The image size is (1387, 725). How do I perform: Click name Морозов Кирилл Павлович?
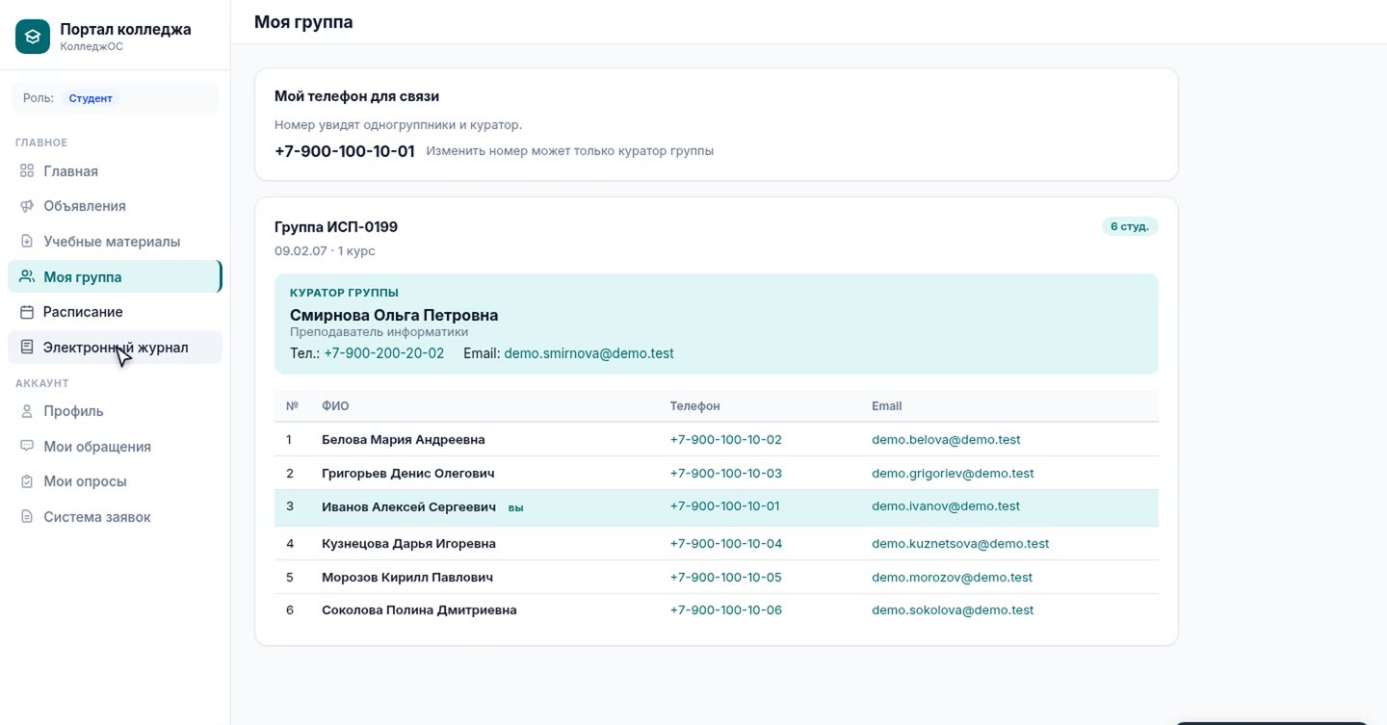(407, 577)
